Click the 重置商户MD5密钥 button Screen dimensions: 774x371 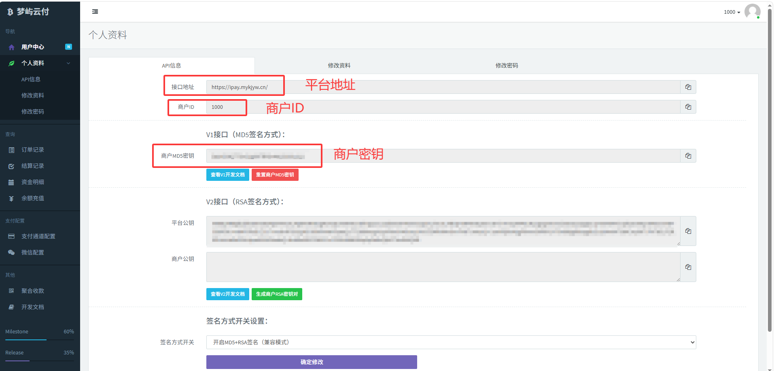[x=275, y=175]
